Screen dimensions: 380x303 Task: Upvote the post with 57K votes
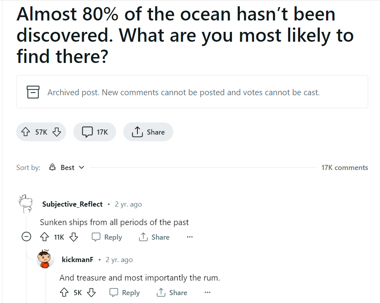[26, 132]
